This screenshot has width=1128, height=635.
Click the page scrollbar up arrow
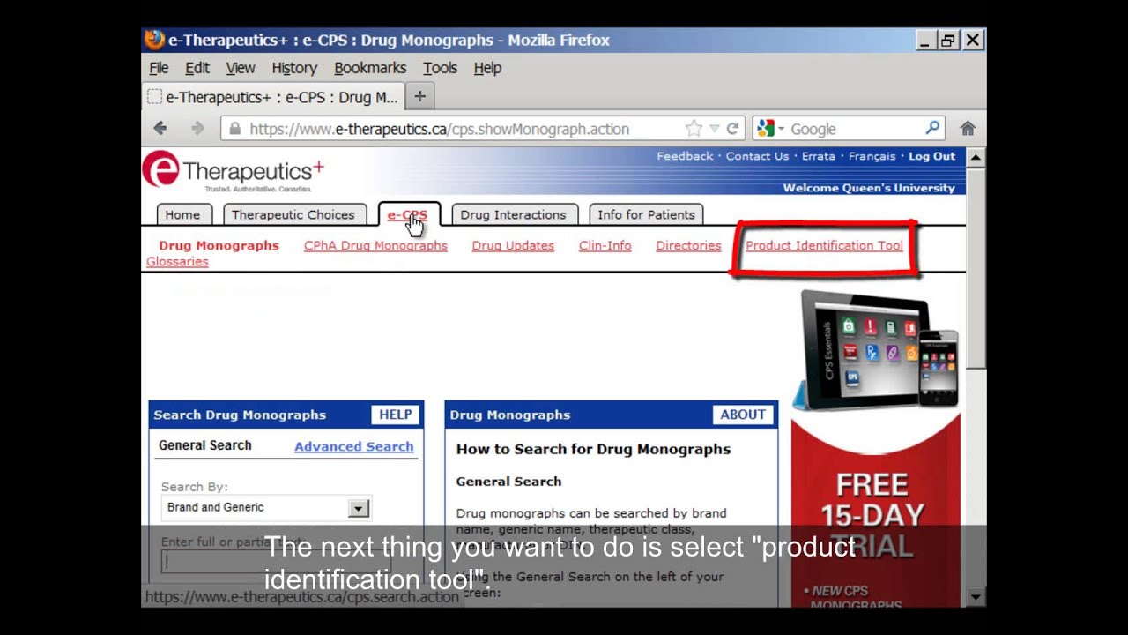click(x=976, y=158)
